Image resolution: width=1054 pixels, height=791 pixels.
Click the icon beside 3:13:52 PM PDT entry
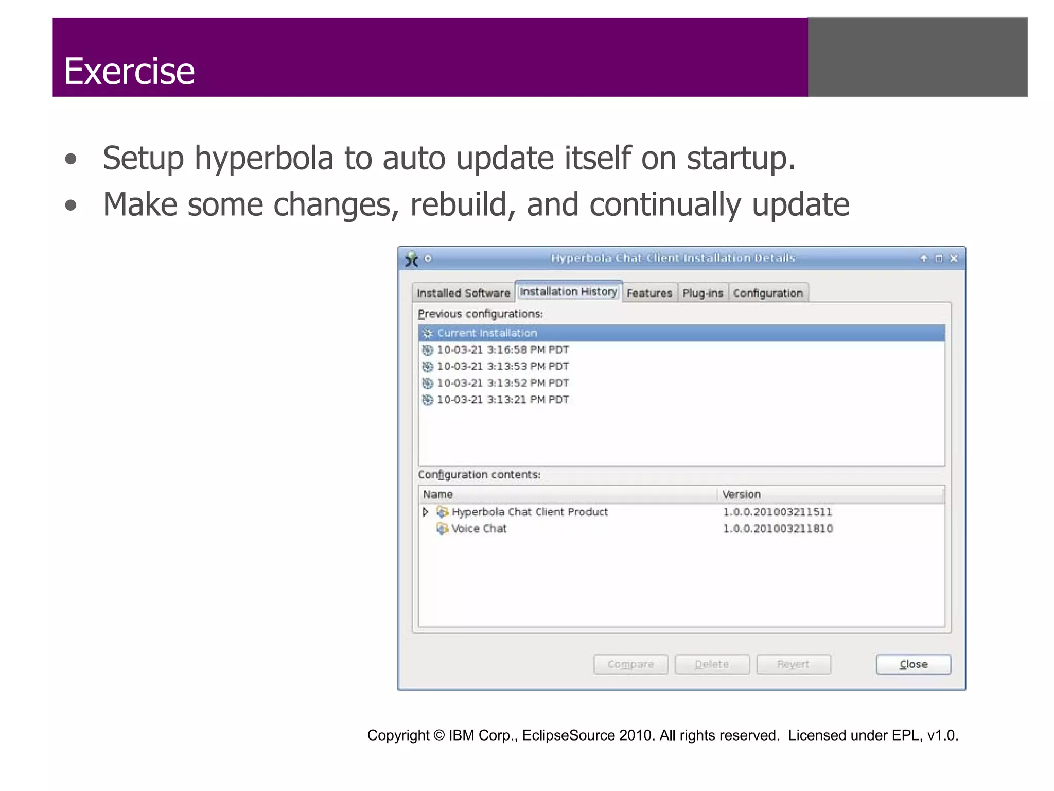(x=427, y=383)
